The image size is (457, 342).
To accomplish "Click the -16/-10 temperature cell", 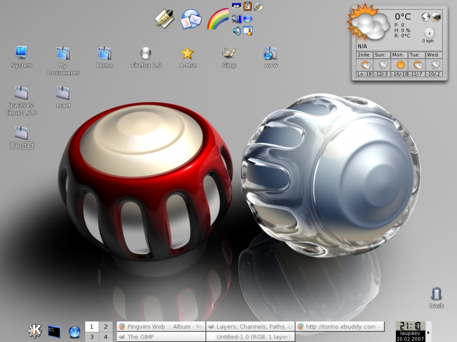I will 399,74.
